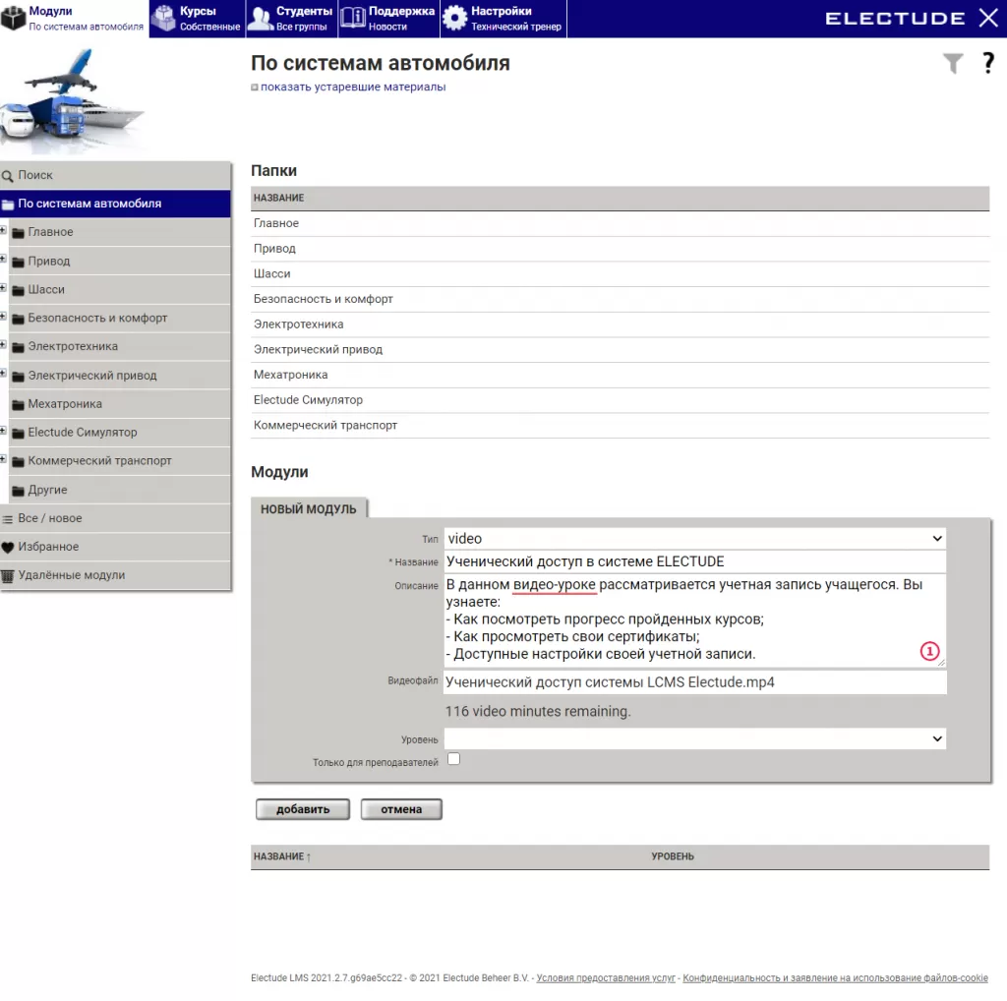
Task: Click the filter funnel icon
Action: coord(953,65)
